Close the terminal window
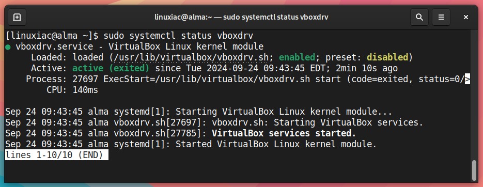Viewport: 483px width, 187px height. point(466,17)
